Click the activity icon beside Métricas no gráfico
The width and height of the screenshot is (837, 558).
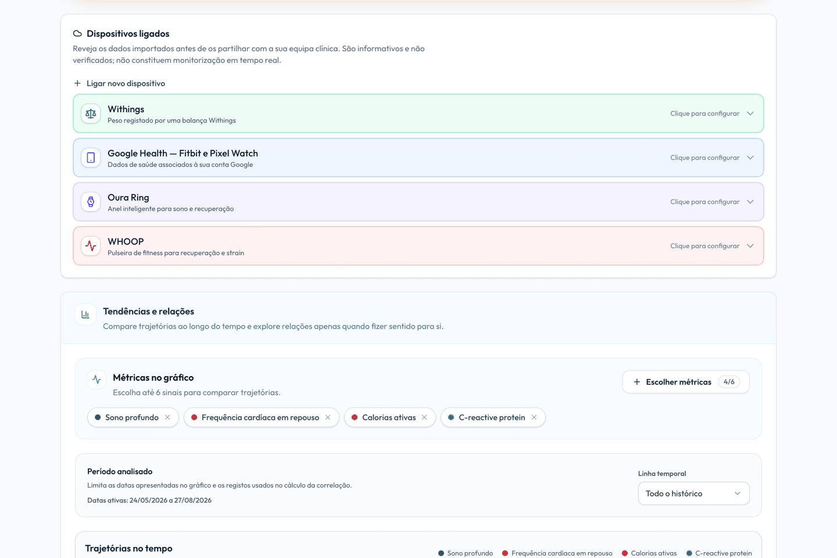[x=96, y=380]
